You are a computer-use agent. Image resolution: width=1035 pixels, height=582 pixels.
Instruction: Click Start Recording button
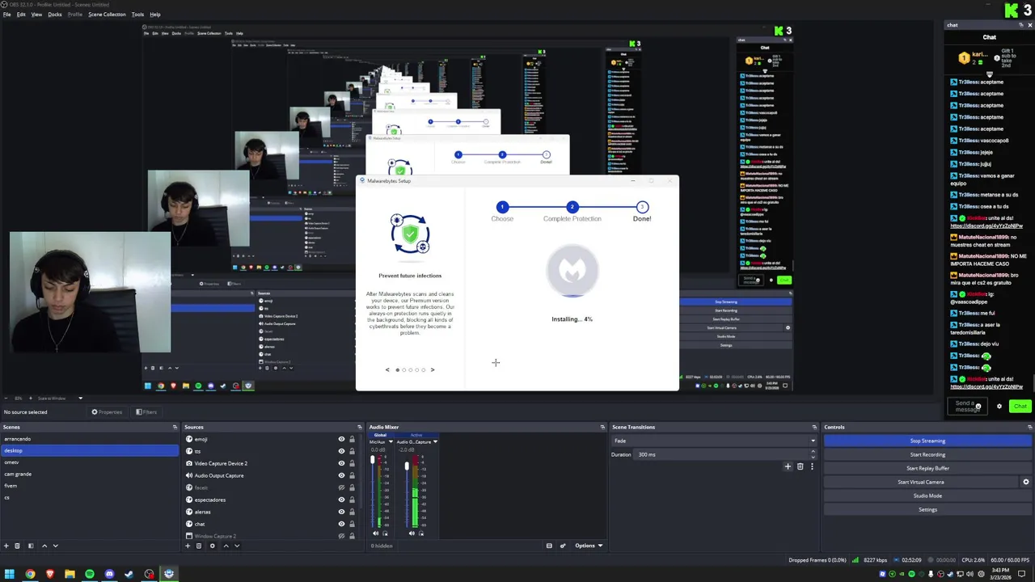927,454
